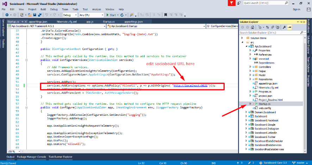Screen dimensions: 312x165
Task: Click the New Project toolbar icon
Action: pyautogui.click(x=22, y=15)
